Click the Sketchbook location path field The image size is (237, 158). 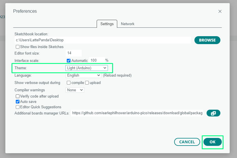[103, 40]
